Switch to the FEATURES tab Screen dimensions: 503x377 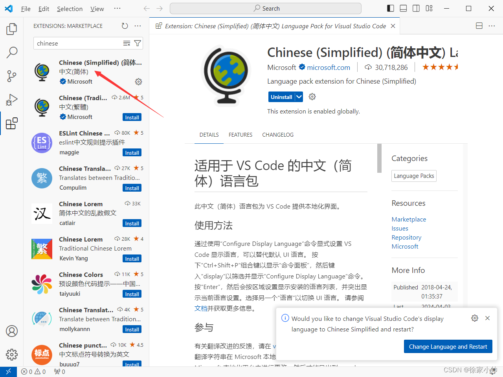pos(240,135)
